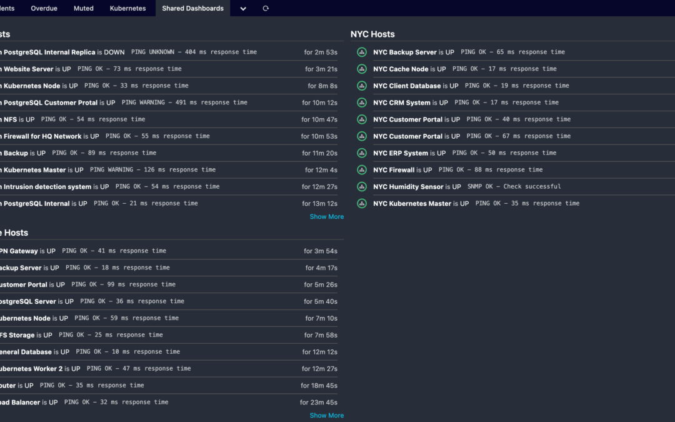
Task: Open NYC CRM System host
Action: pos(402,103)
